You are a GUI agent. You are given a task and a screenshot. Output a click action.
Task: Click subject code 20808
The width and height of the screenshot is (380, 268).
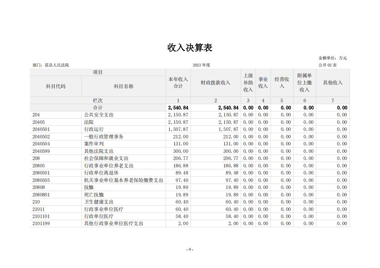(39, 187)
